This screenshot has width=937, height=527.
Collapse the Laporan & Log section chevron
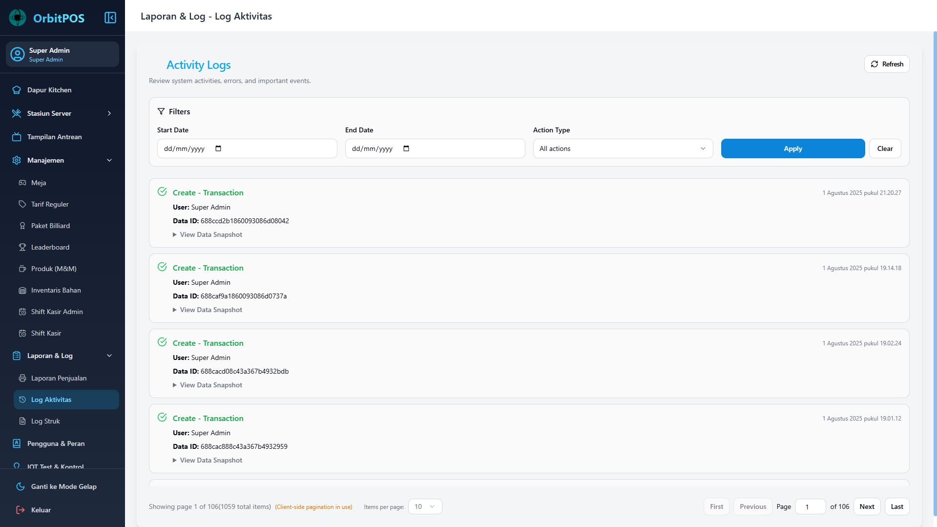point(109,356)
